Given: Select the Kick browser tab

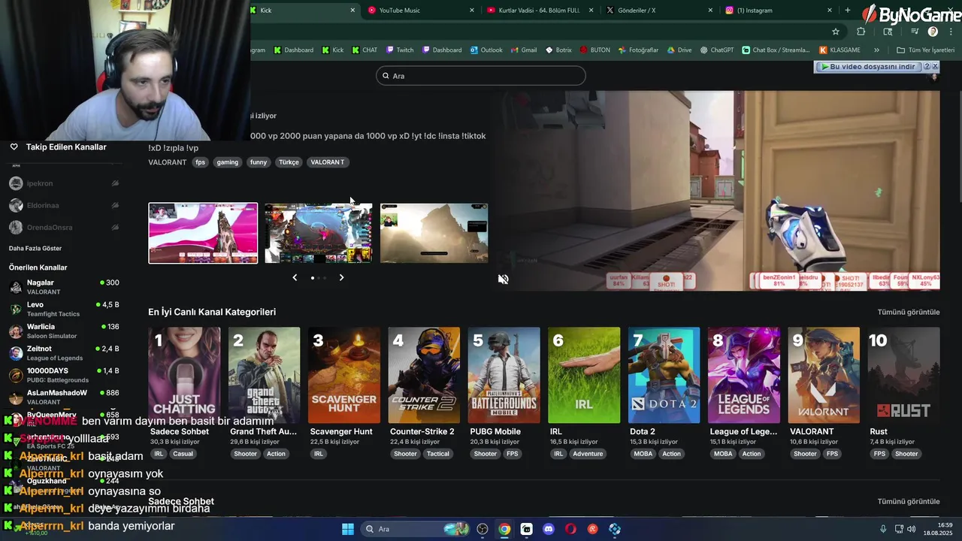Looking at the screenshot, I should tap(304, 11).
